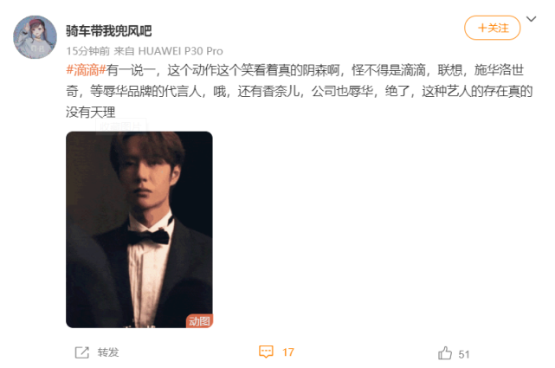
Task: Click the post text line mentioning 香奈儿
Action: tap(300, 91)
